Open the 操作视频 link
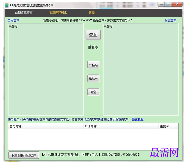The height and width of the screenshot is (162, 184). (138, 120)
